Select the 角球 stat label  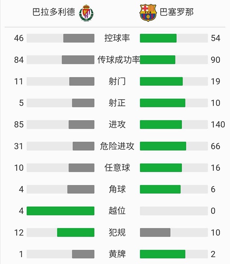[117, 189]
